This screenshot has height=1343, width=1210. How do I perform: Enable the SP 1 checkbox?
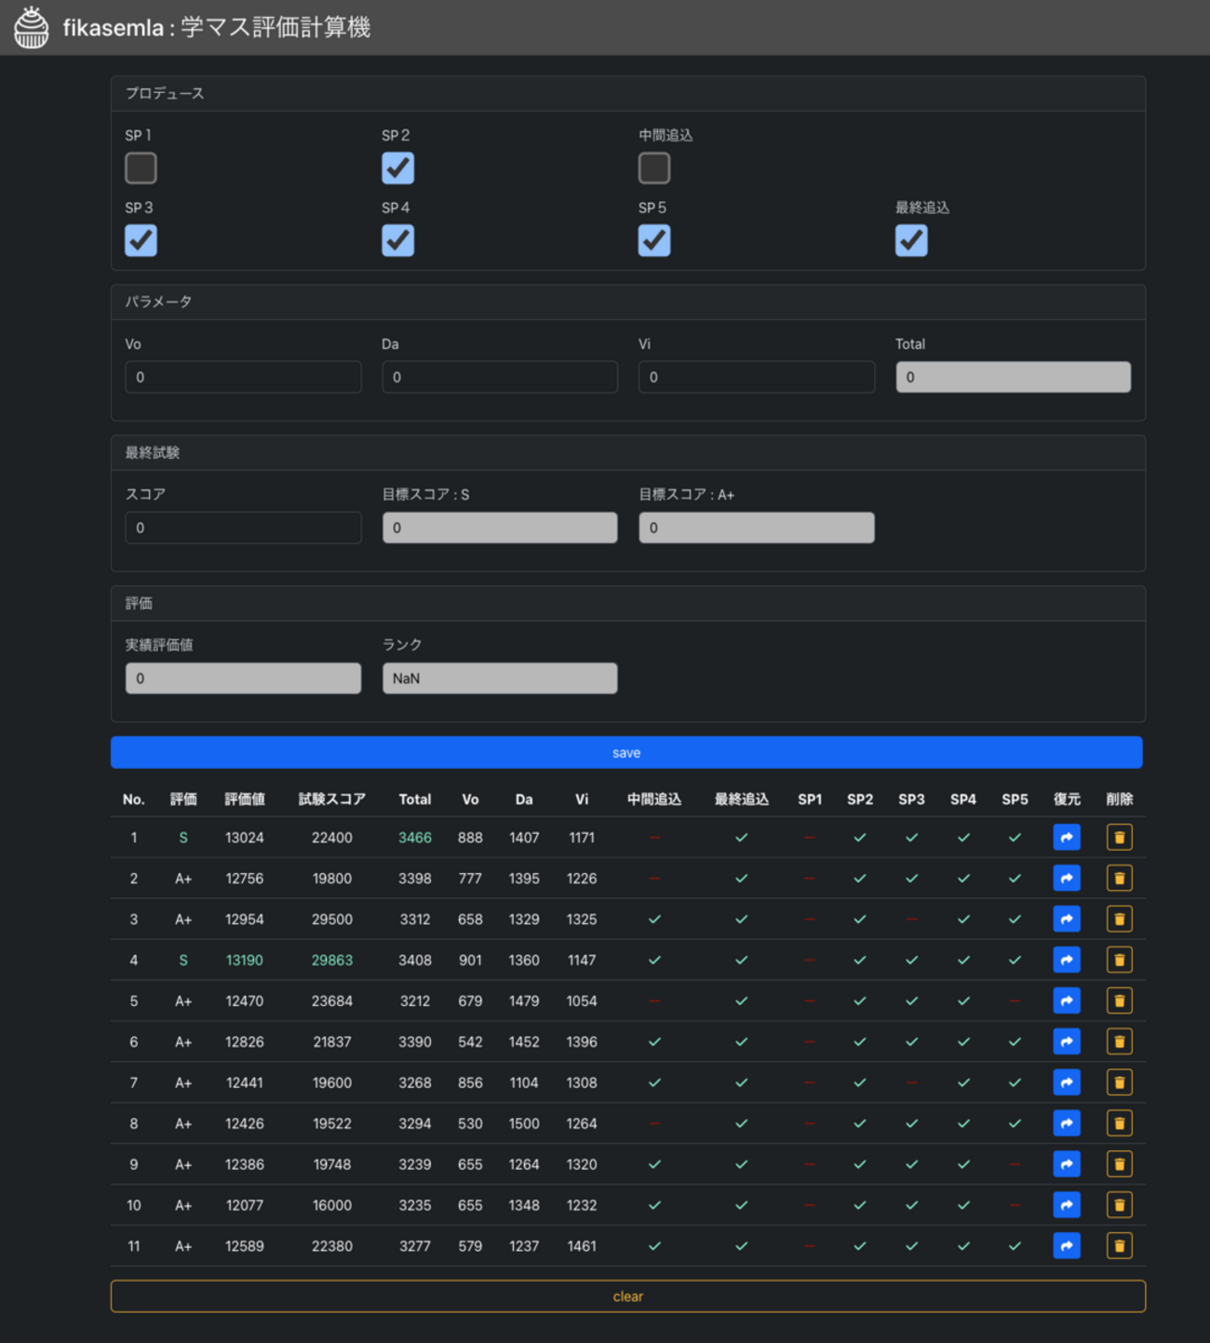[x=141, y=168]
